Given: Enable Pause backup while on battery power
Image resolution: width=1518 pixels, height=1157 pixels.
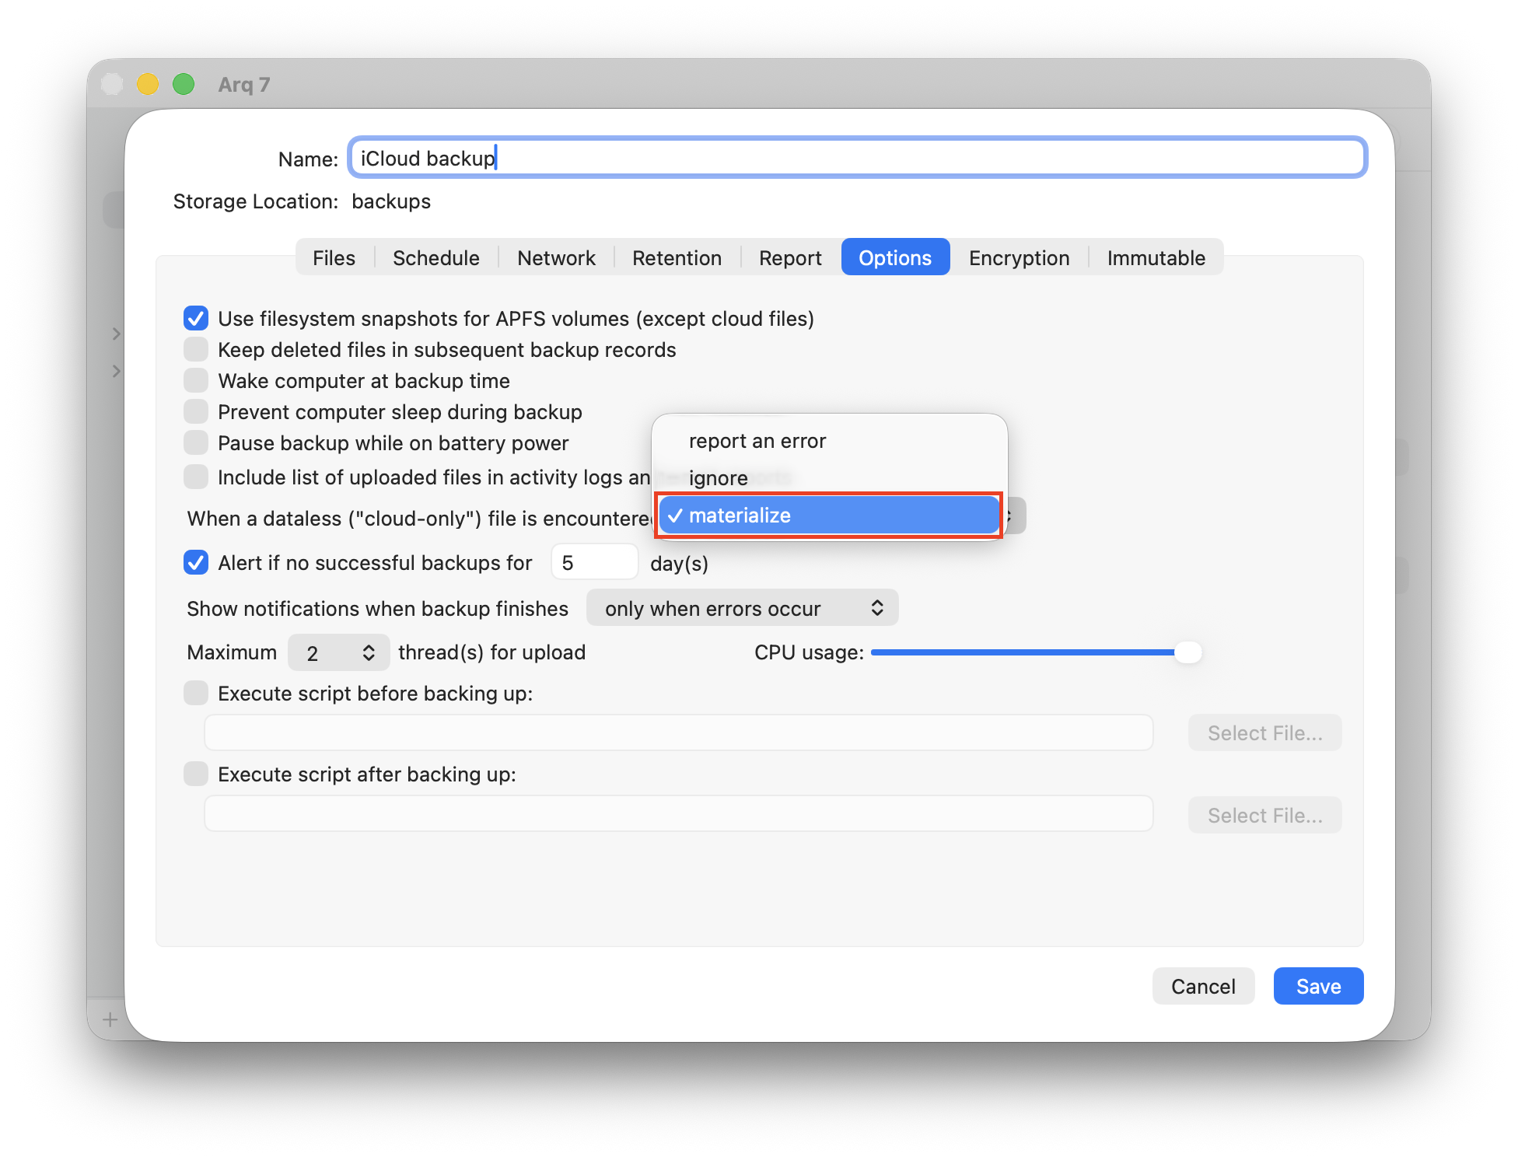Looking at the screenshot, I should tap(196, 442).
